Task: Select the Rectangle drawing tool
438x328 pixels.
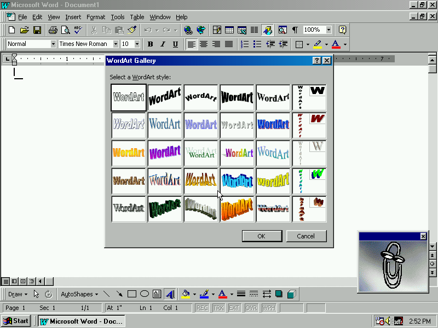Action: 132,294
